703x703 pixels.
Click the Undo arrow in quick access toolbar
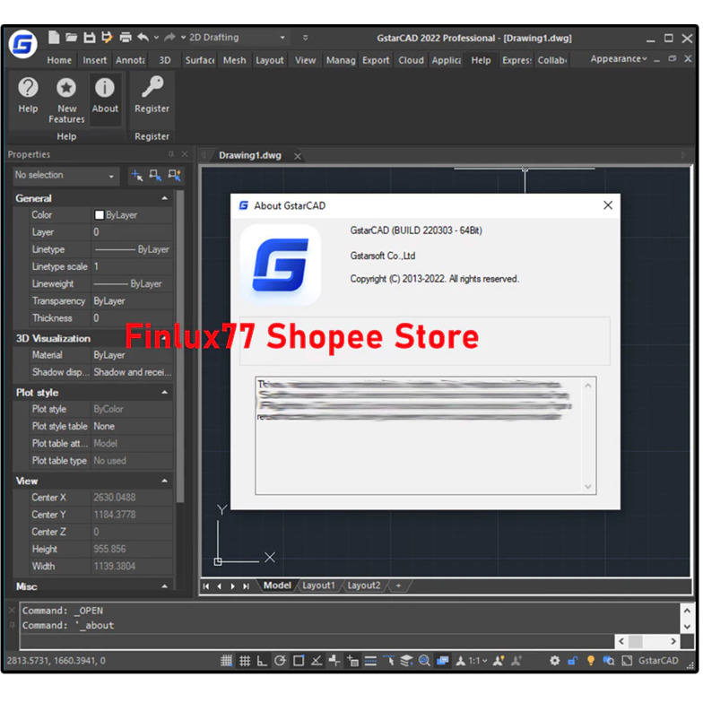(143, 38)
